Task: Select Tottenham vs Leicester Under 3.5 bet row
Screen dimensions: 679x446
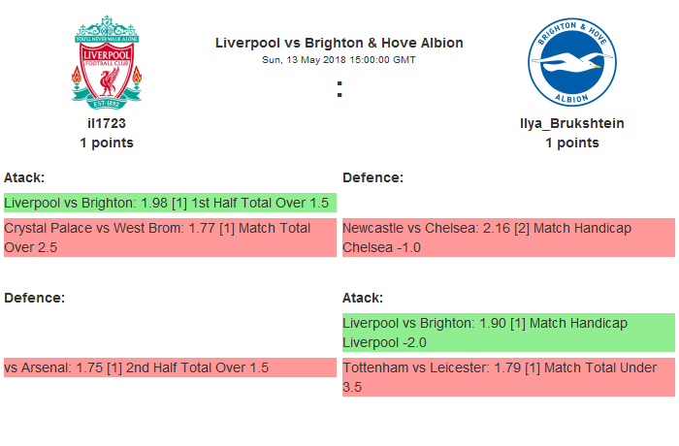Action: (507, 377)
